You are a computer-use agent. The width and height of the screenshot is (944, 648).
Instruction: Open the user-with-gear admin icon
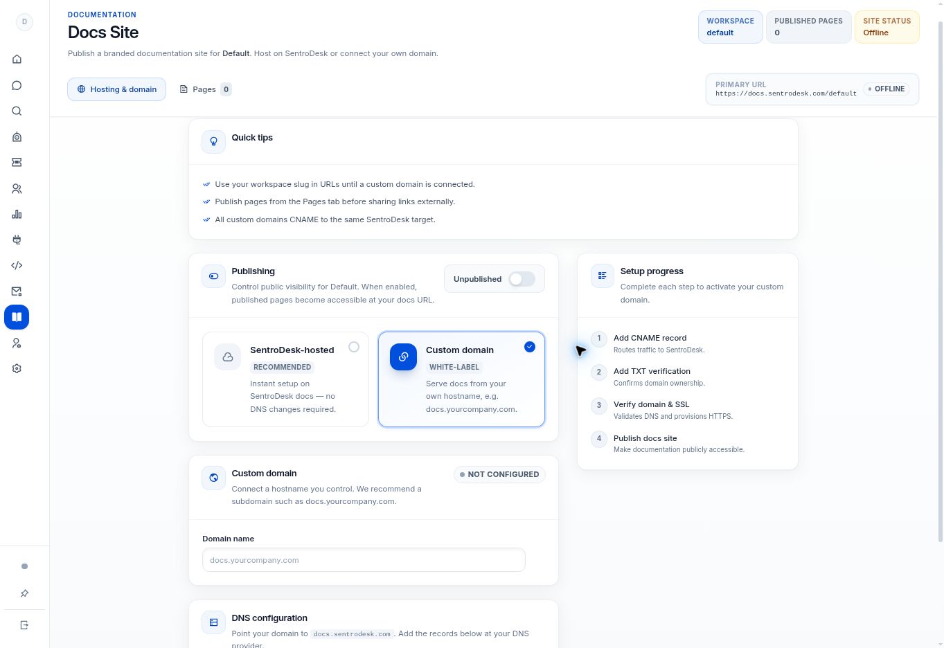[17, 343]
